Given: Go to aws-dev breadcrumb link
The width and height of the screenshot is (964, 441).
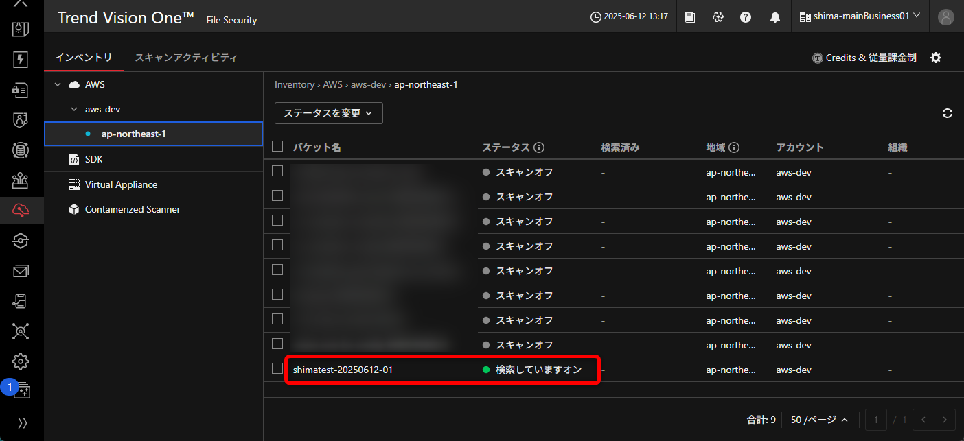Looking at the screenshot, I should [369, 84].
